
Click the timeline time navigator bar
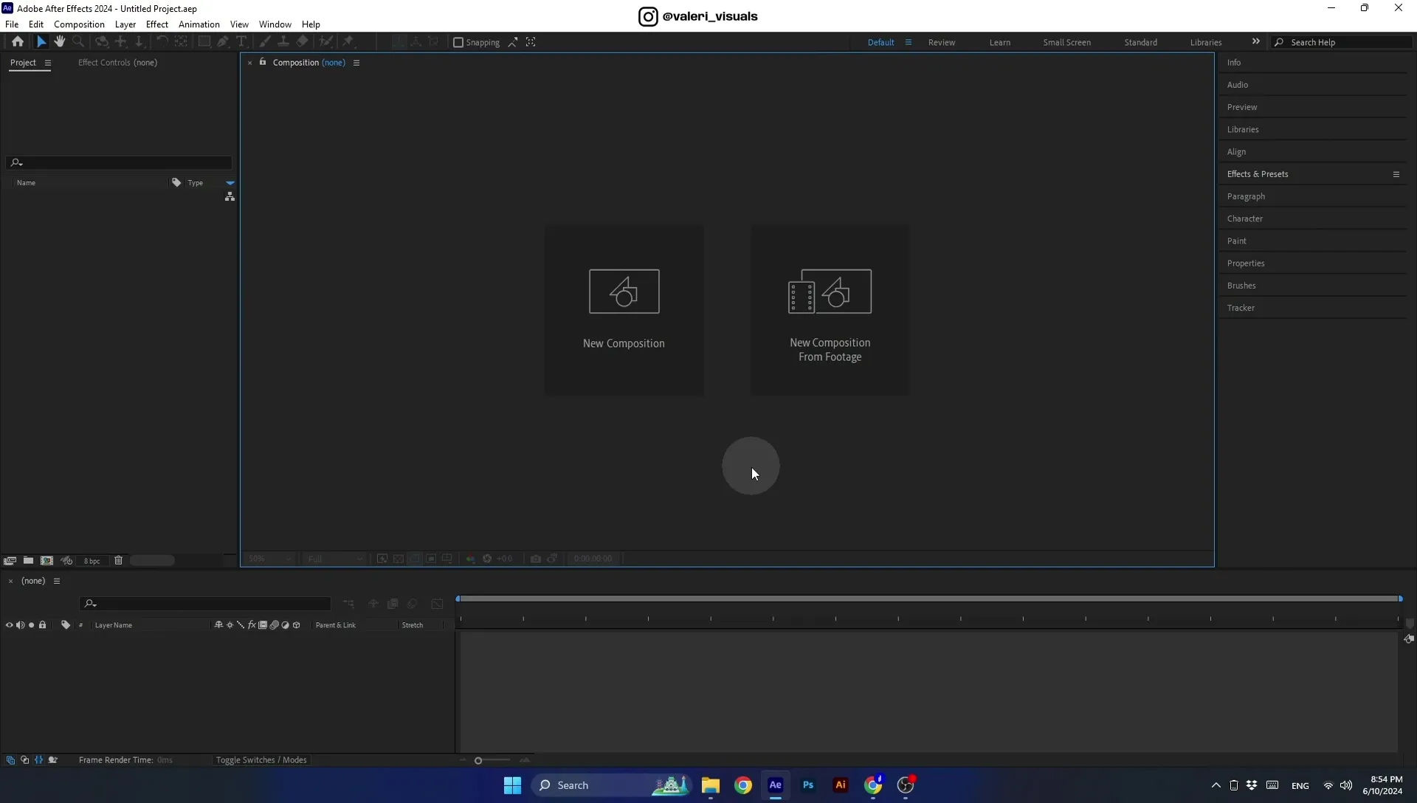(929, 599)
